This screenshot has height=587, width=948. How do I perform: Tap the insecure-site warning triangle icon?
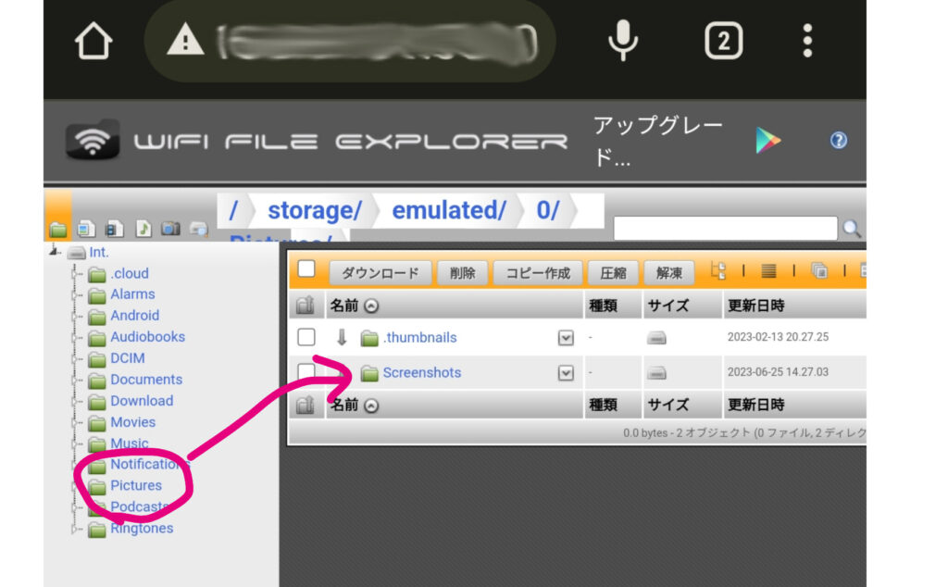click(185, 40)
